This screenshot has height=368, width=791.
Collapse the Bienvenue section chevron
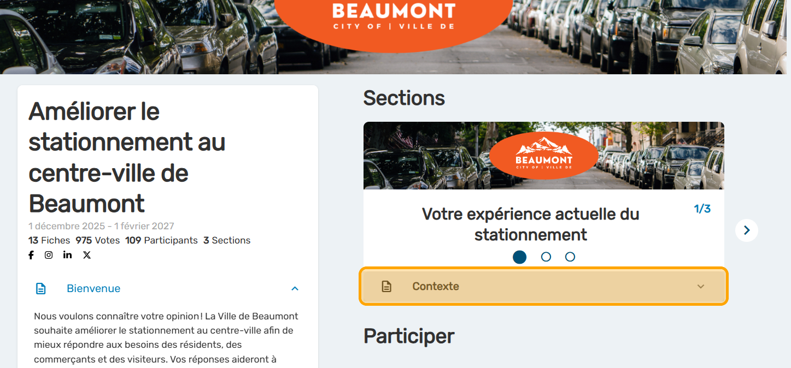click(x=295, y=288)
